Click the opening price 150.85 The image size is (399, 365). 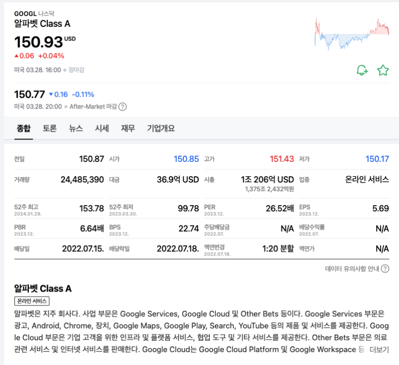[x=186, y=159]
